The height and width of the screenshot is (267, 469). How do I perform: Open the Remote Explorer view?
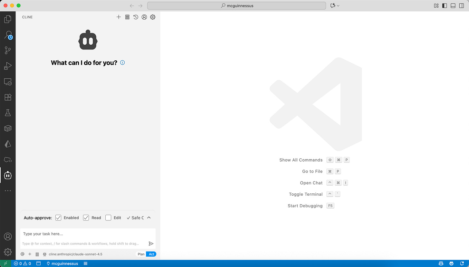tap(8, 82)
